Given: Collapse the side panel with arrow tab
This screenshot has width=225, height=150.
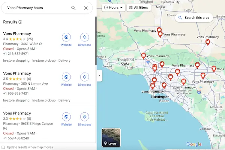Looking at the screenshot, I should click(x=100, y=76).
